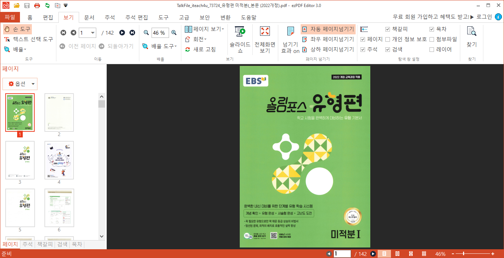
Task: Switch to the 편집 ribbon tab
Action: click(x=48, y=17)
